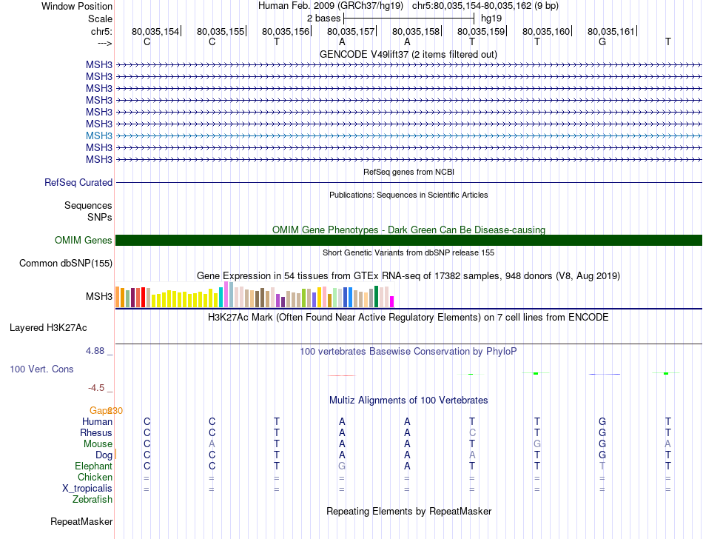Click the Elephant alignment row label
This screenshot has height=539, width=703.
pos(93,466)
